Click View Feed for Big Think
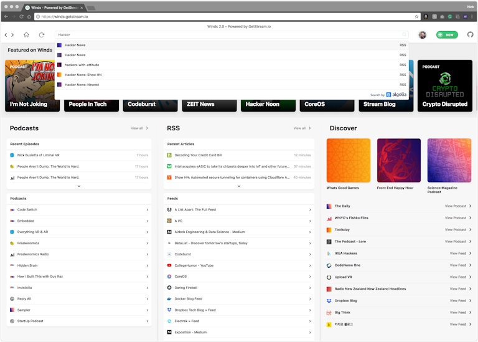Image resolution: width=478 pixels, height=342 pixels. tap(461, 313)
